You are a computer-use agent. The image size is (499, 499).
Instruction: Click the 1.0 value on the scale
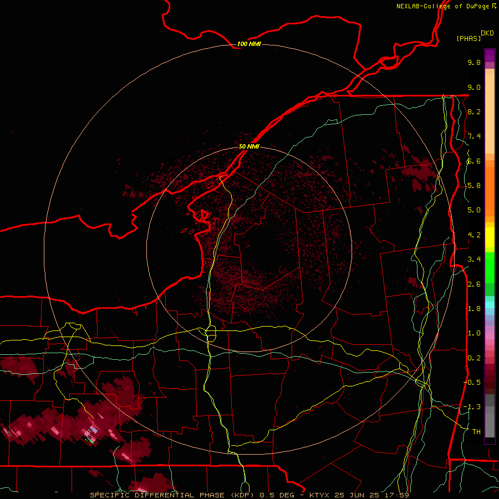[474, 333]
